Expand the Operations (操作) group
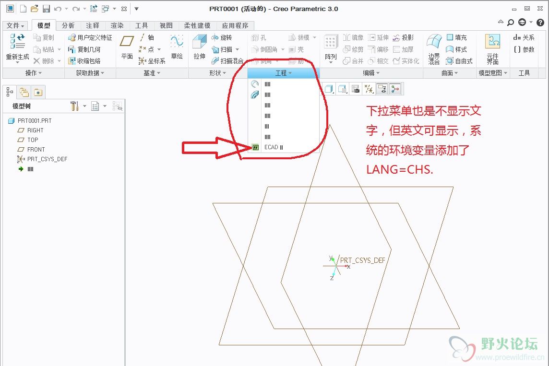 [x=33, y=73]
